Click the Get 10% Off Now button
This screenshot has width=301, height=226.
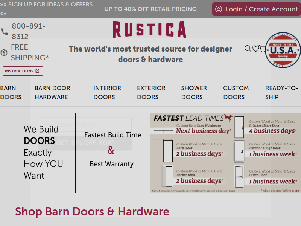(x=85, y=143)
